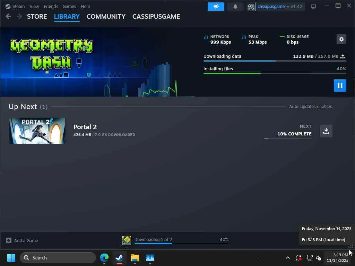The height and width of the screenshot is (266, 355).
Task: Open the View menu
Action: pos(34,6)
